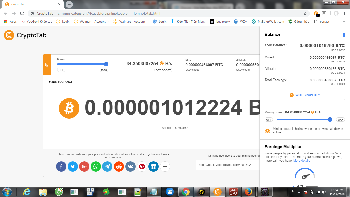Share on LinkedIn via its icon

(153, 166)
